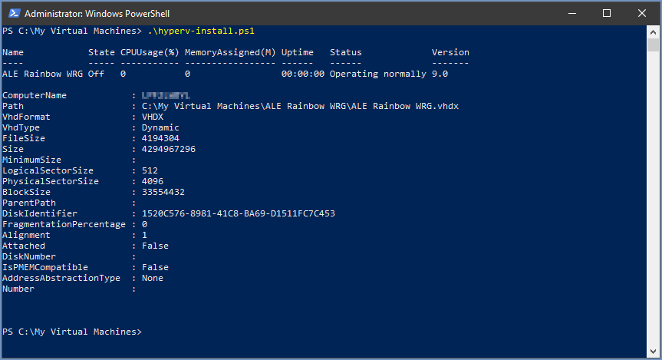Click the AddressAbstractionType None value
Image resolution: width=662 pixels, height=360 pixels.
(153, 278)
